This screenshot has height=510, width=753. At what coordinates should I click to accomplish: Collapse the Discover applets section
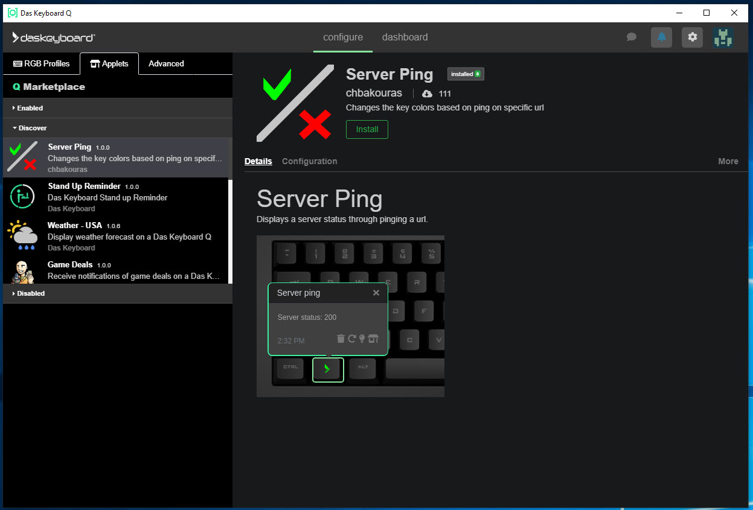pyautogui.click(x=118, y=128)
